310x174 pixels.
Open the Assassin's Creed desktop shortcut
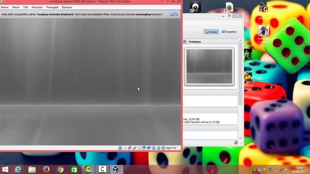tap(263, 31)
